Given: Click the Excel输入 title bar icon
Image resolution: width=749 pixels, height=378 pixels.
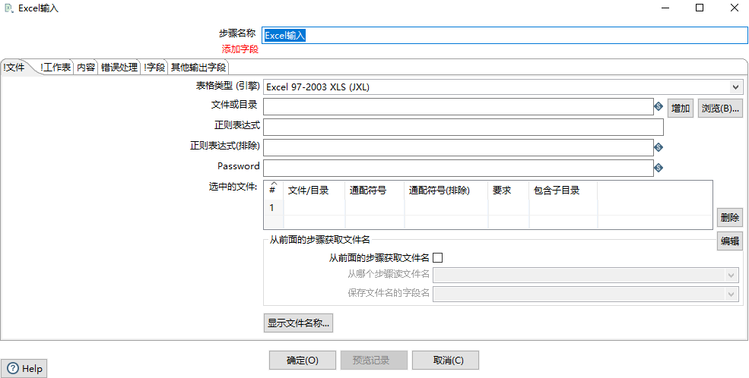Looking at the screenshot, I should pos(8,8).
